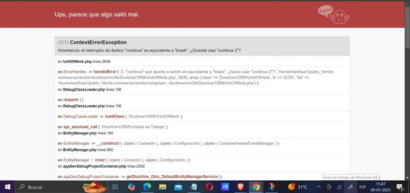
Task: Click the handleError method name
Action: pyautogui.click(x=105, y=72)
